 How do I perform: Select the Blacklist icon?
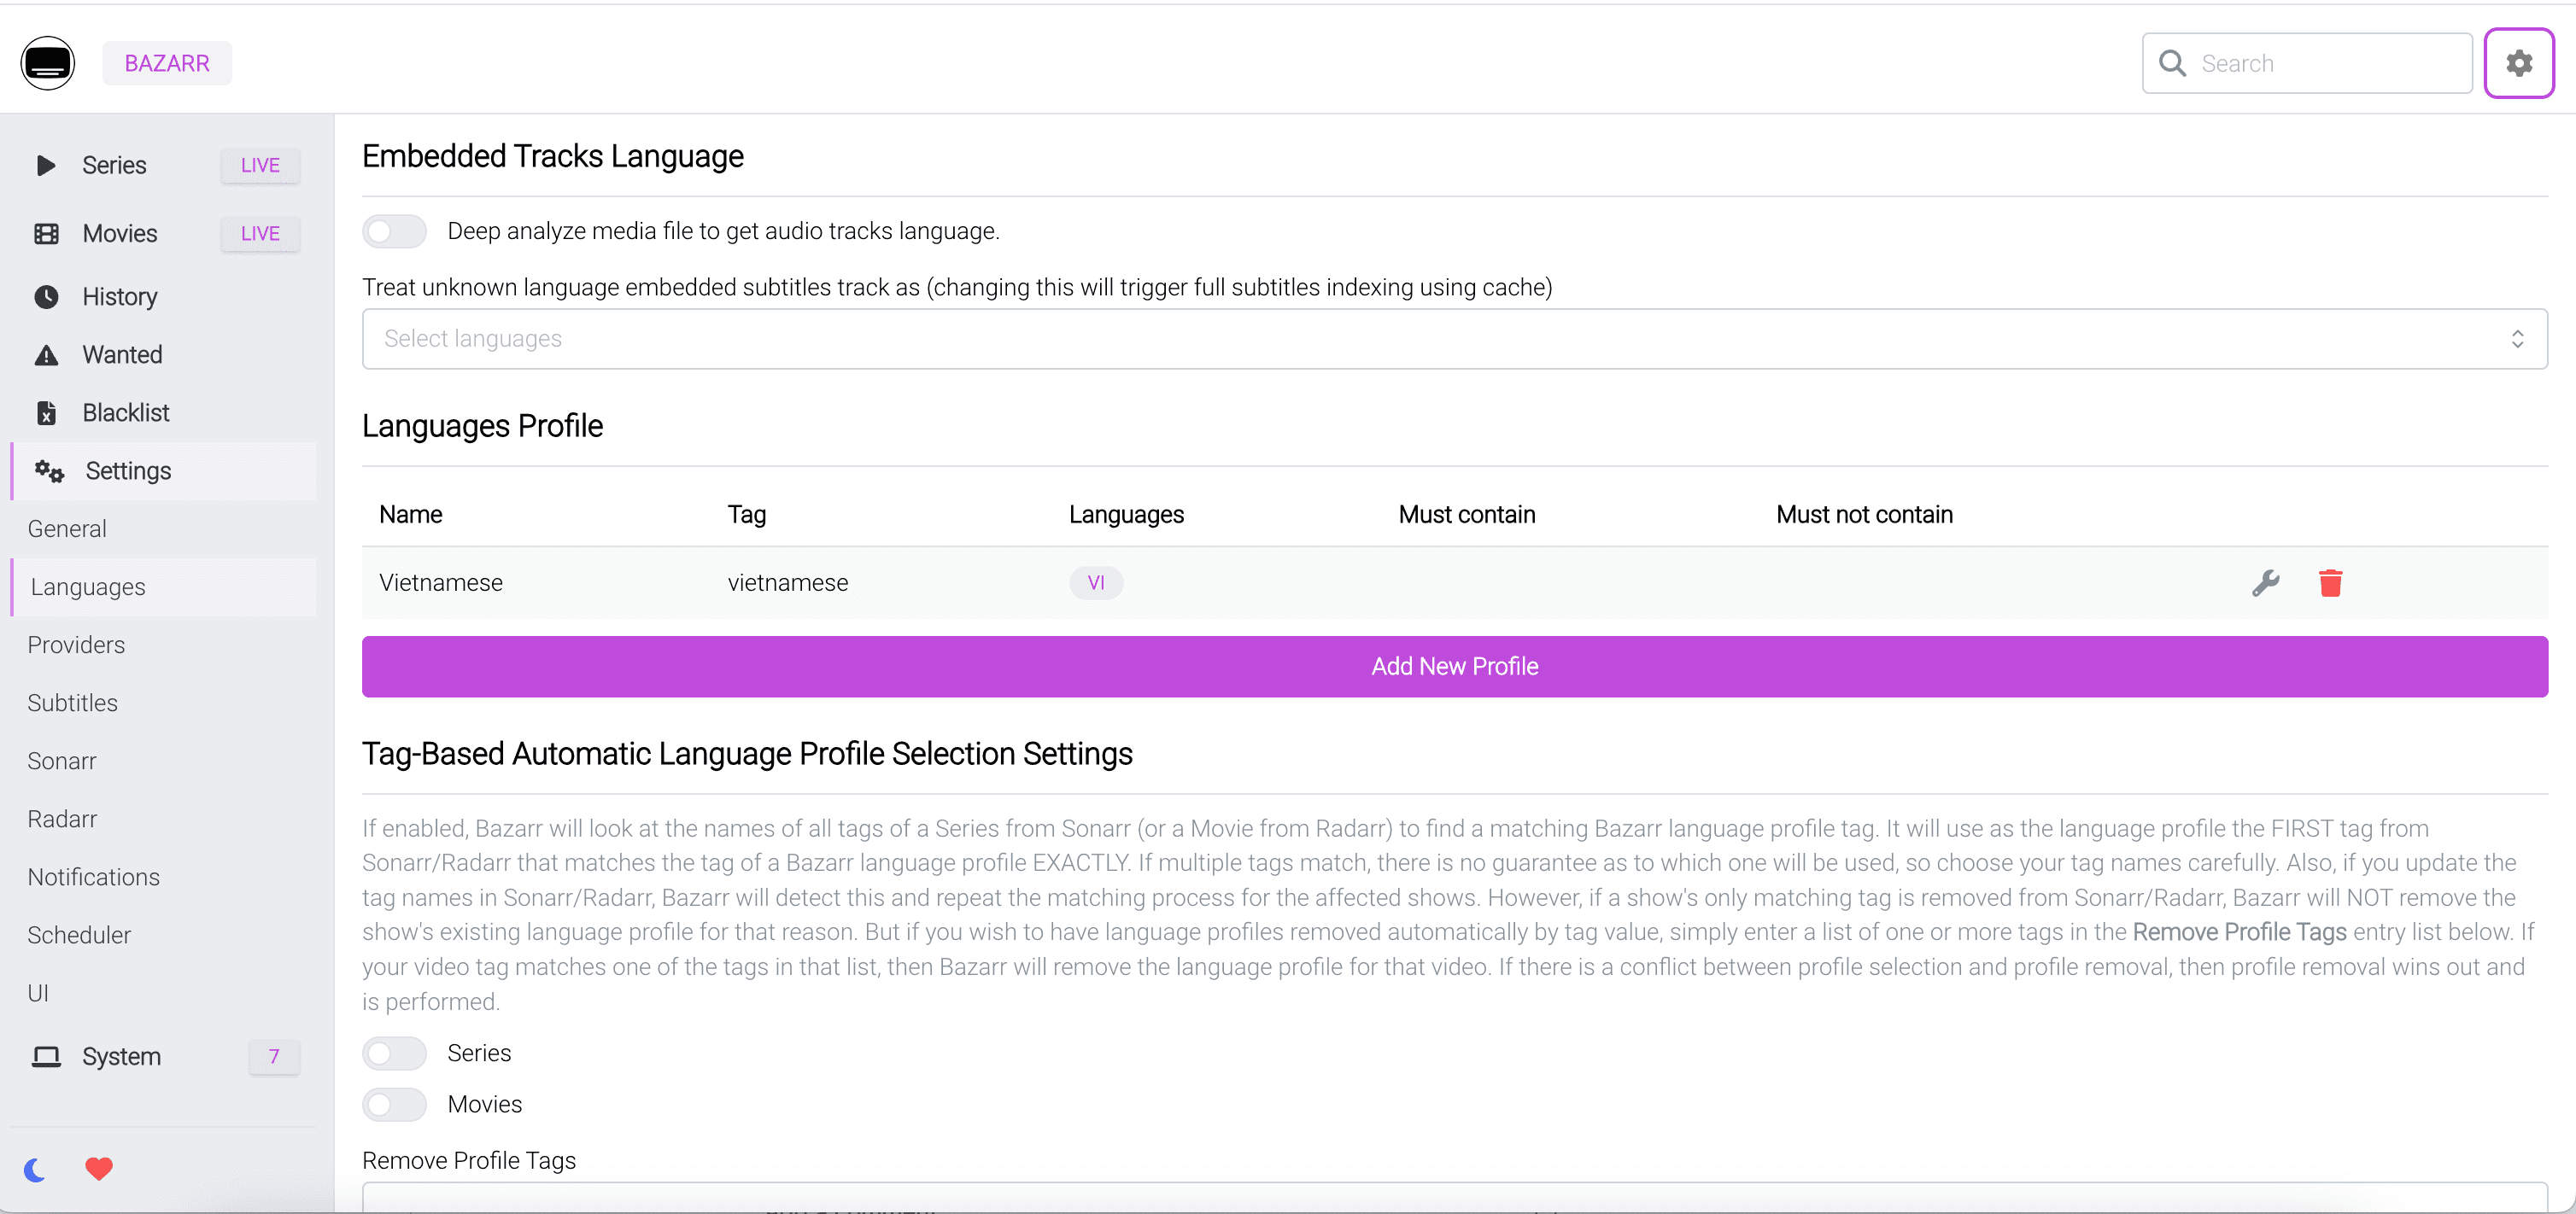pyautogui.click(x=46, y=412)
